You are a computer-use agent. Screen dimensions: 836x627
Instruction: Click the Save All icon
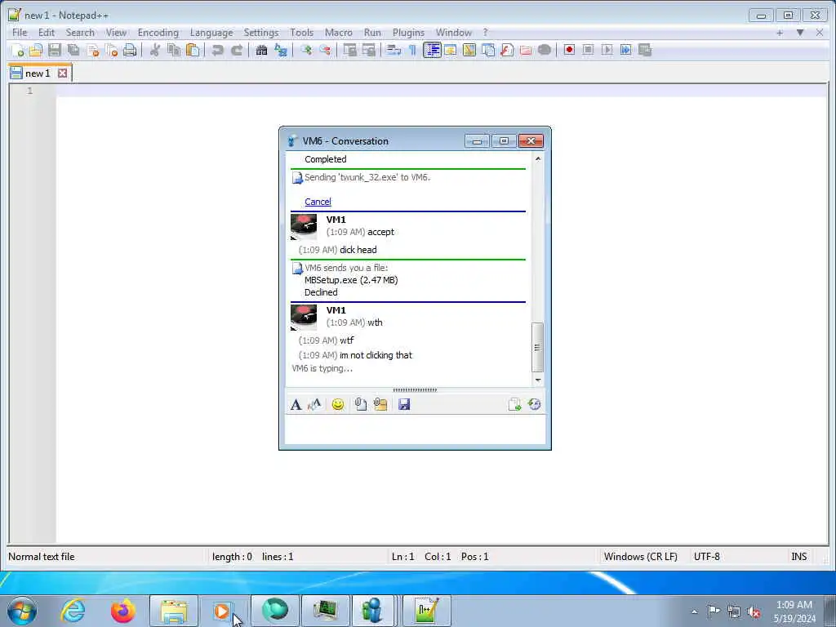(73, 50)
